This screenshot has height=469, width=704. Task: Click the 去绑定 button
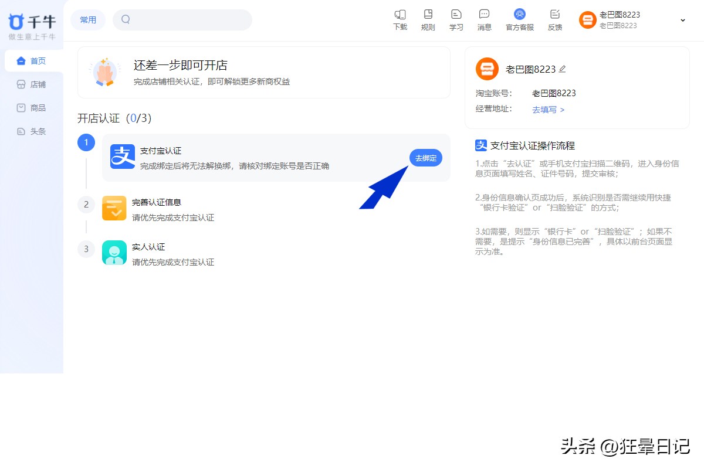pyautogui.click(x=425, y=158)
